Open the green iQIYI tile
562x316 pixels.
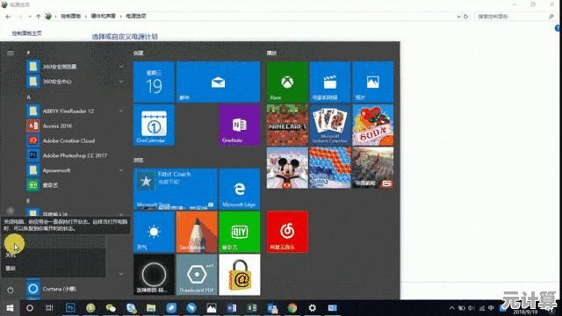click(x=239, y=232)
